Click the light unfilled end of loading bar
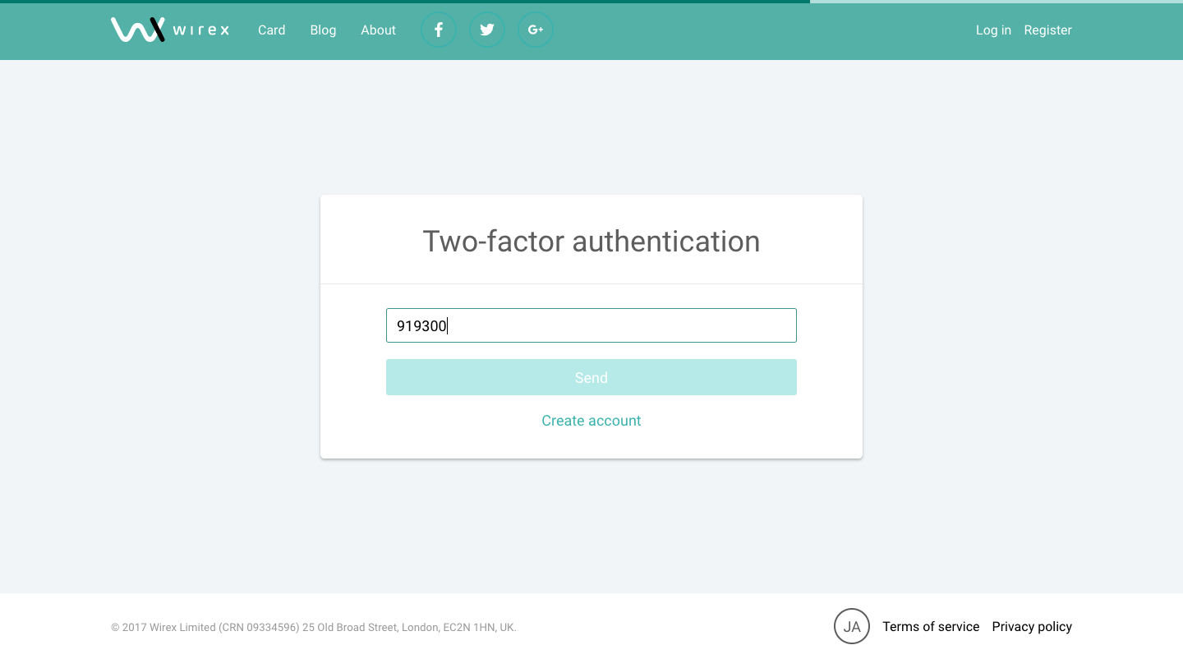1183x659 pixels. coord(997,2)
